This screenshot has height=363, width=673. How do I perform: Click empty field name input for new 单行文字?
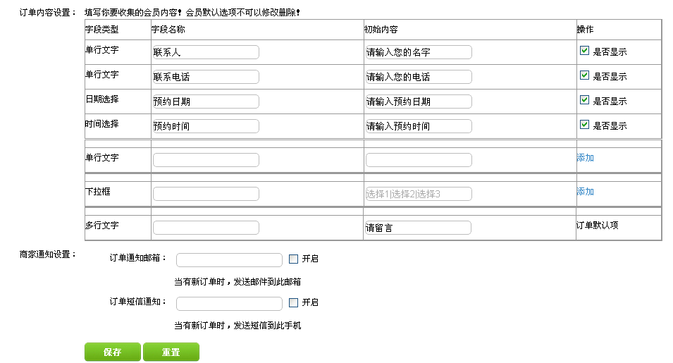coord(206,160)
